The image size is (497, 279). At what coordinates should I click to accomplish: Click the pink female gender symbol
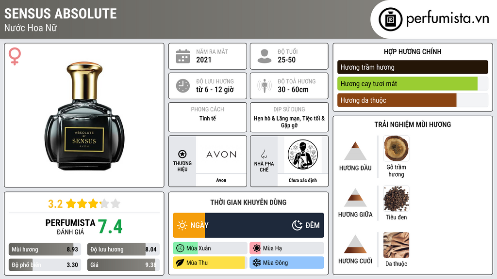pos(15,56)
